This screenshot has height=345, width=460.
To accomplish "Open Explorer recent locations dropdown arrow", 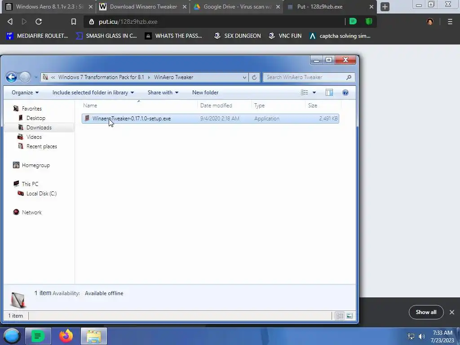I will 36,77.
